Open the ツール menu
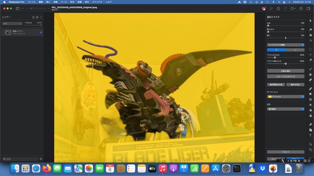 (x=64, y=2)
